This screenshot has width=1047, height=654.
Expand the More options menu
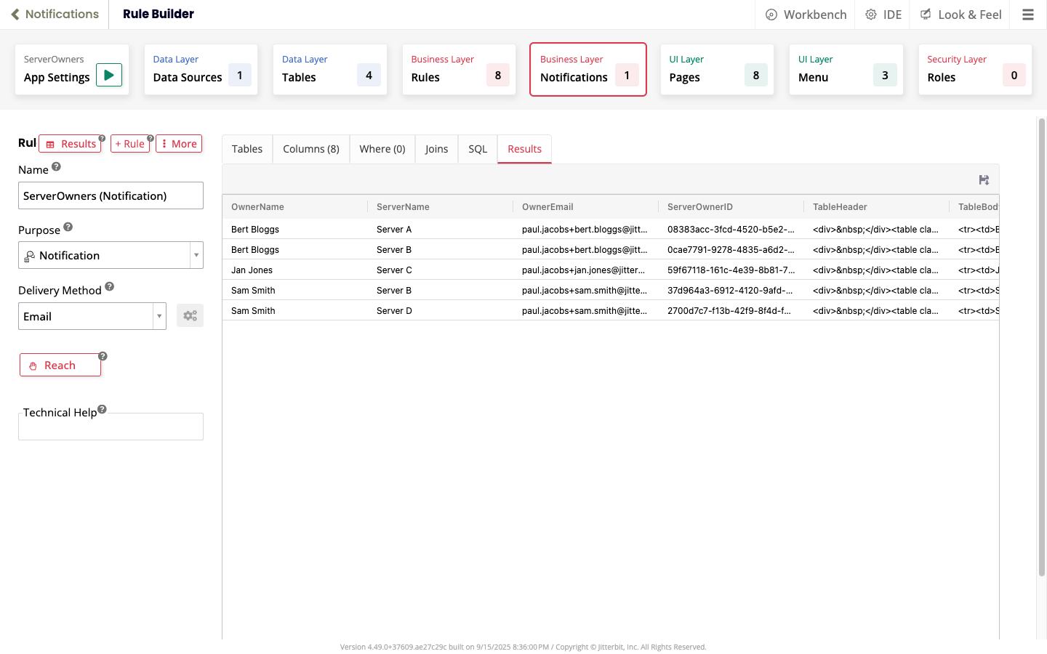178,143
